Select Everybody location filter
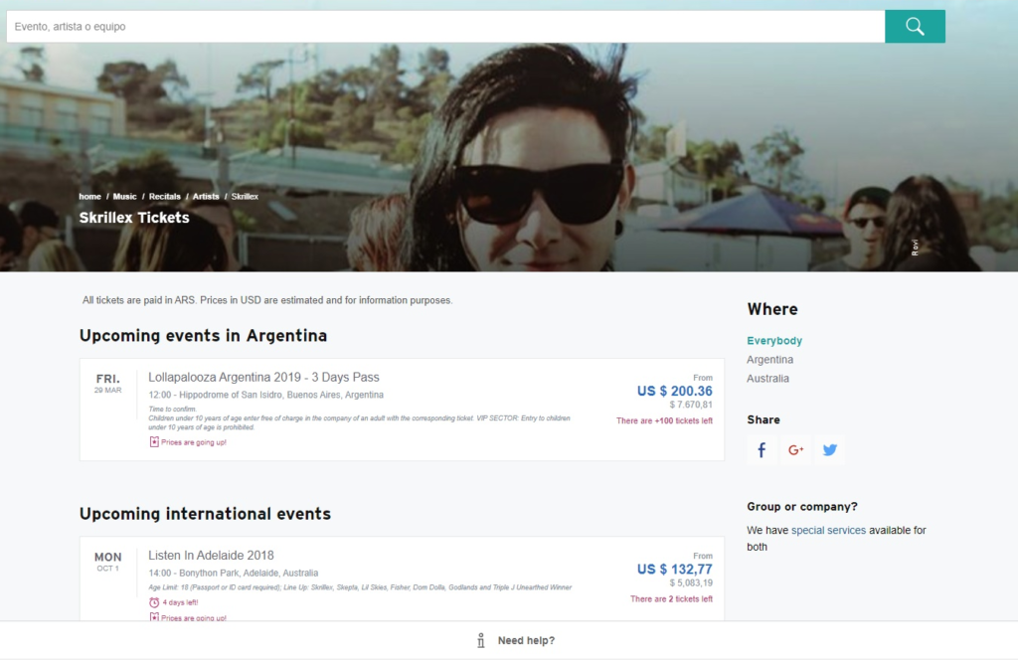1018x660 pixels. click(774, 341)
